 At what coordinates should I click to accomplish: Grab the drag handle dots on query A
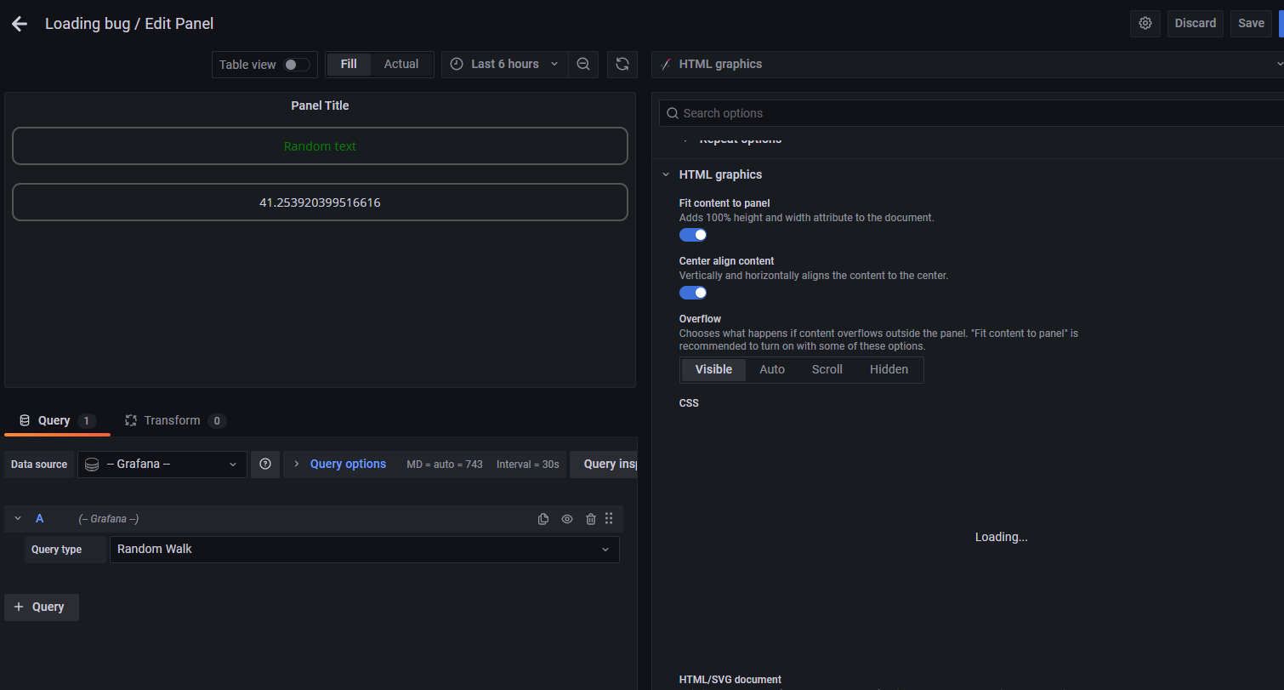[609, 518]
